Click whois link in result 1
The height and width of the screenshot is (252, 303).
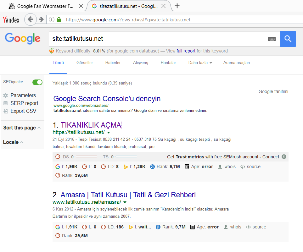(x=230, y=167)
